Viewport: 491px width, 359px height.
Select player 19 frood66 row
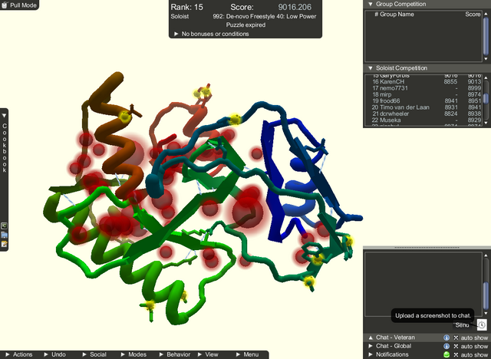point(427,100)
